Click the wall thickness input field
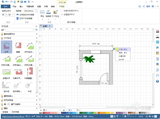 point(29,11)
